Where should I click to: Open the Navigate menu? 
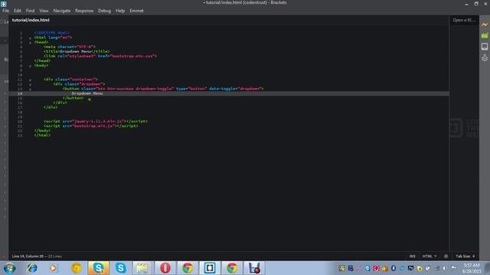62,11
